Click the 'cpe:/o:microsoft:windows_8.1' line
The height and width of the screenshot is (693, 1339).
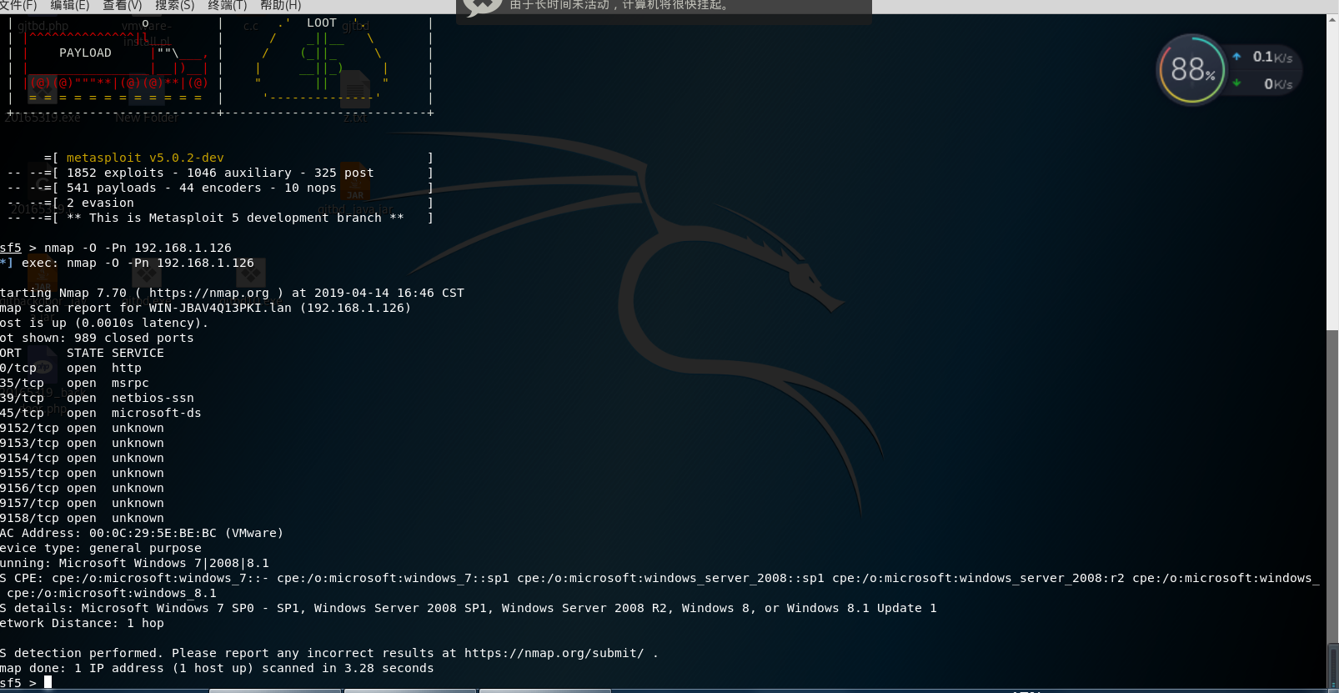point(112,593)
